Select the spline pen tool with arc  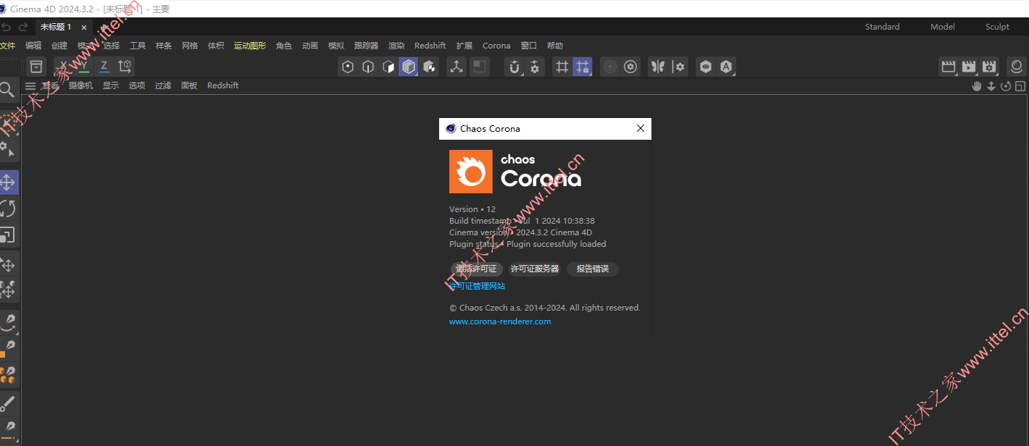pos(8,321)
